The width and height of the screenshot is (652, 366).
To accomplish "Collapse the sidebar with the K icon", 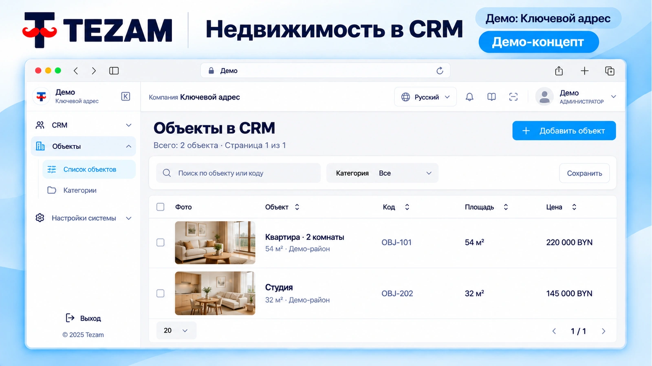I will 126,96.
